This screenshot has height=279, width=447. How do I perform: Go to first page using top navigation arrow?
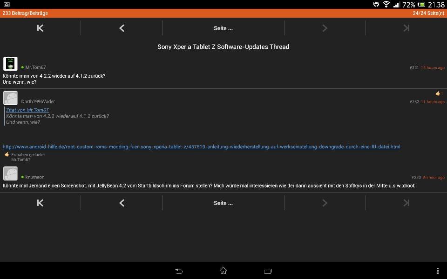click(40, 28)
